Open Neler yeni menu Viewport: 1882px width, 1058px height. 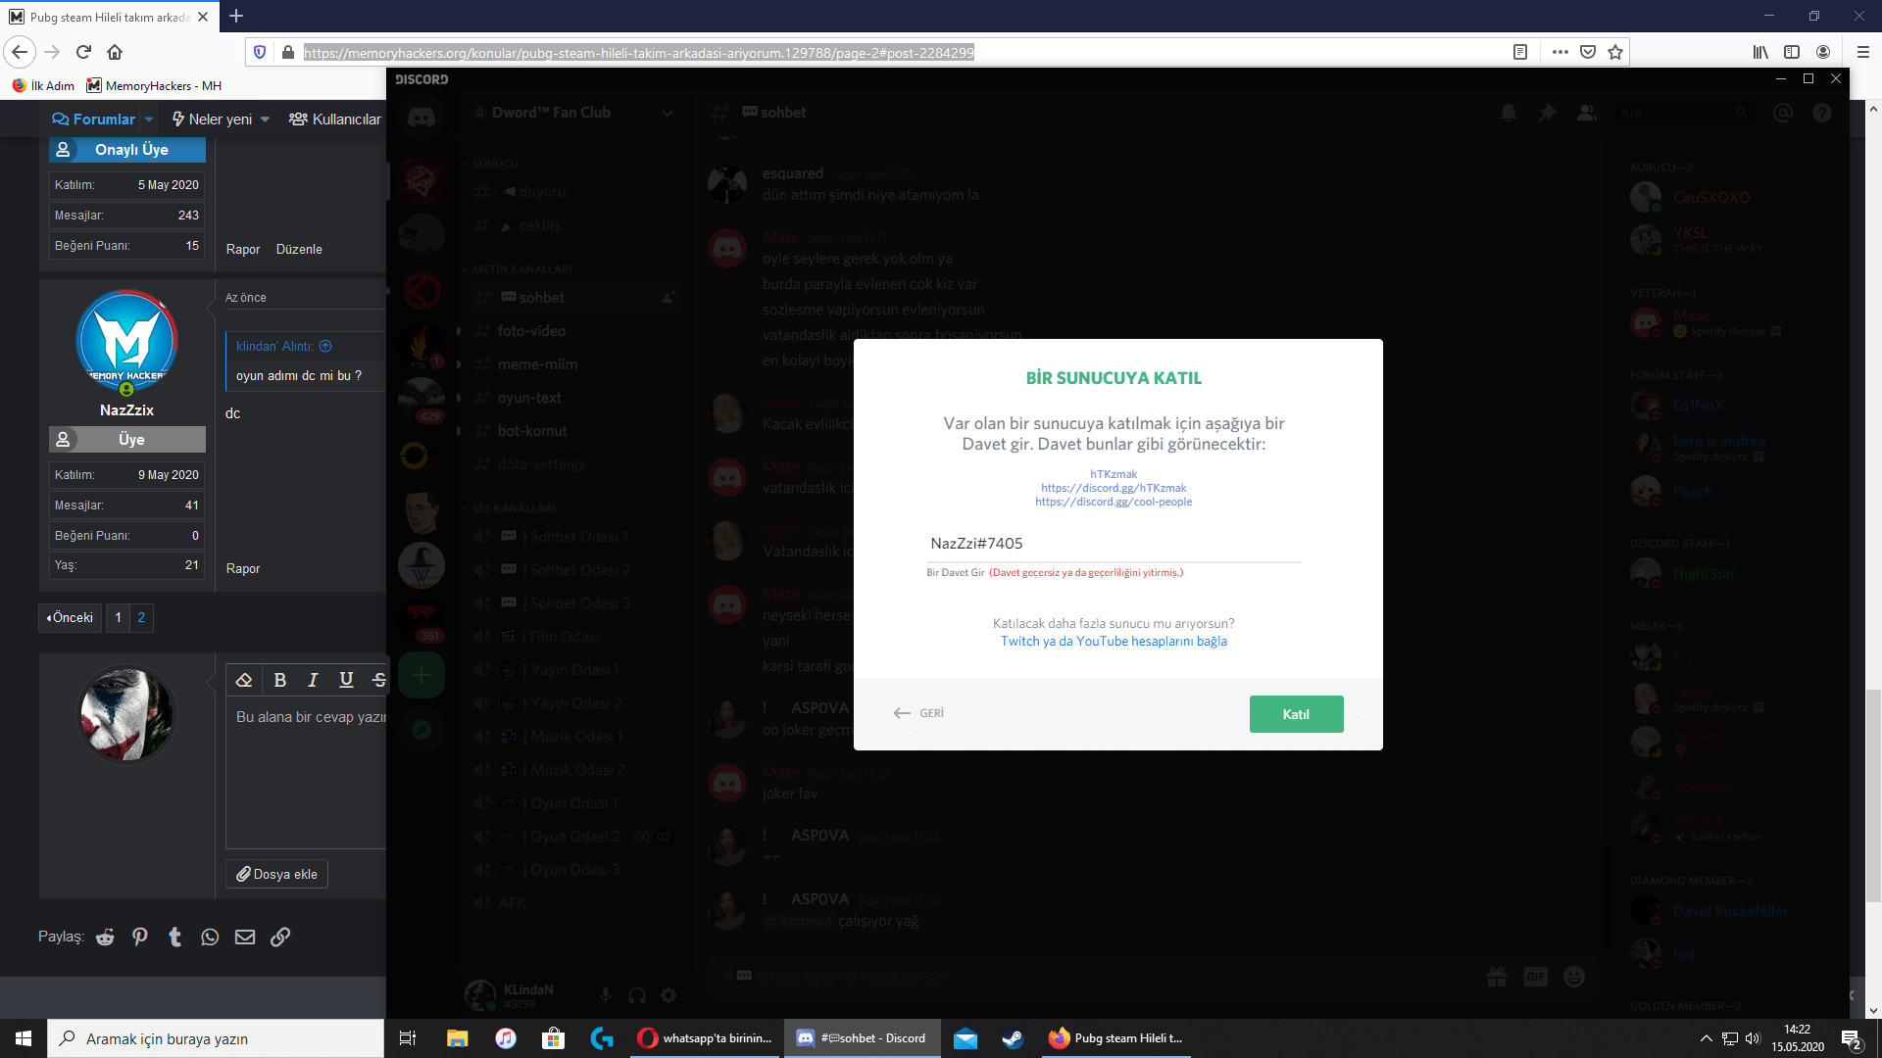[x=212, y=119]
